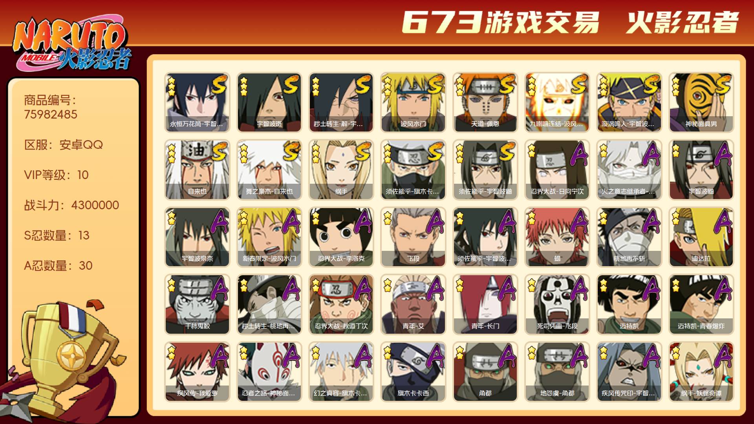Image resolution: width=754 pixels, height=424 pixels.
Task: Select the 波风水门 S-rank ninja card
Action: coord(413,102)
